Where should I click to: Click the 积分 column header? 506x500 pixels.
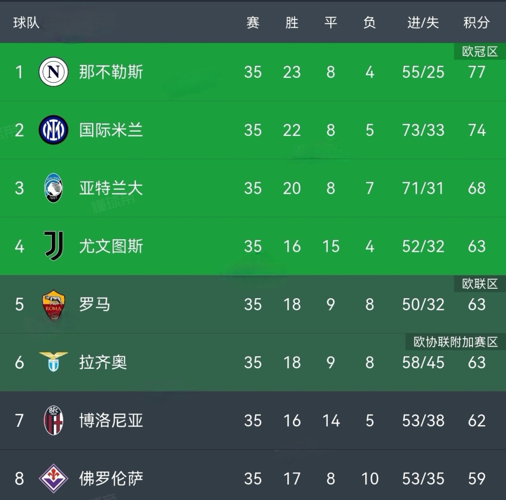(476, 23)
